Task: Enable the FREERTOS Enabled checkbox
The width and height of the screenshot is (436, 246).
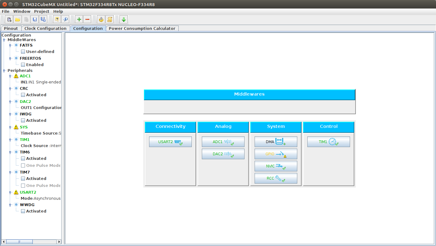Action: [x=23, y=65]
